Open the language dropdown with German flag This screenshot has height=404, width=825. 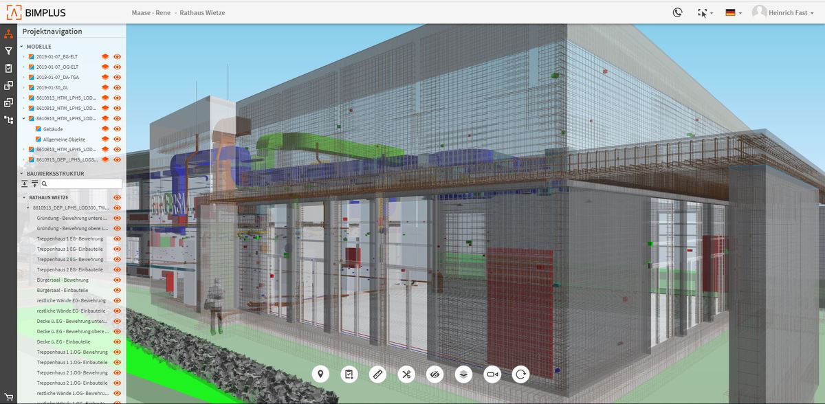click(733, 12)
